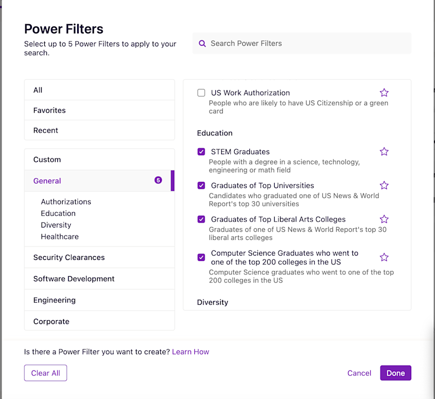Jump to the Diversity subsection
The width and height of the screenshot is (435, 399).
pos(56,225)
